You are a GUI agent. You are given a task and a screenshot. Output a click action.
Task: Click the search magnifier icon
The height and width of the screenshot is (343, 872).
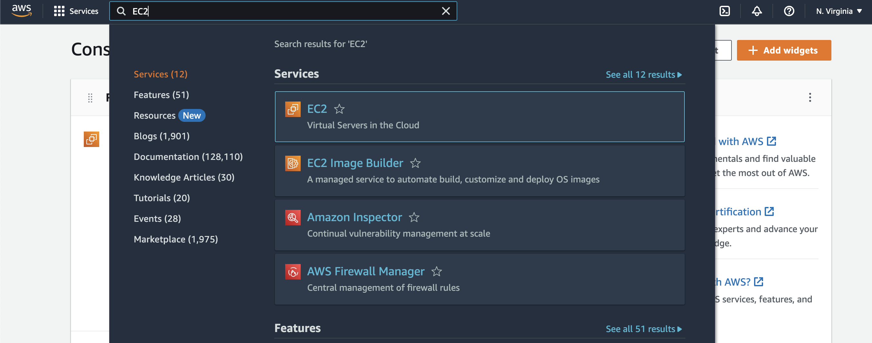point(121,11)
